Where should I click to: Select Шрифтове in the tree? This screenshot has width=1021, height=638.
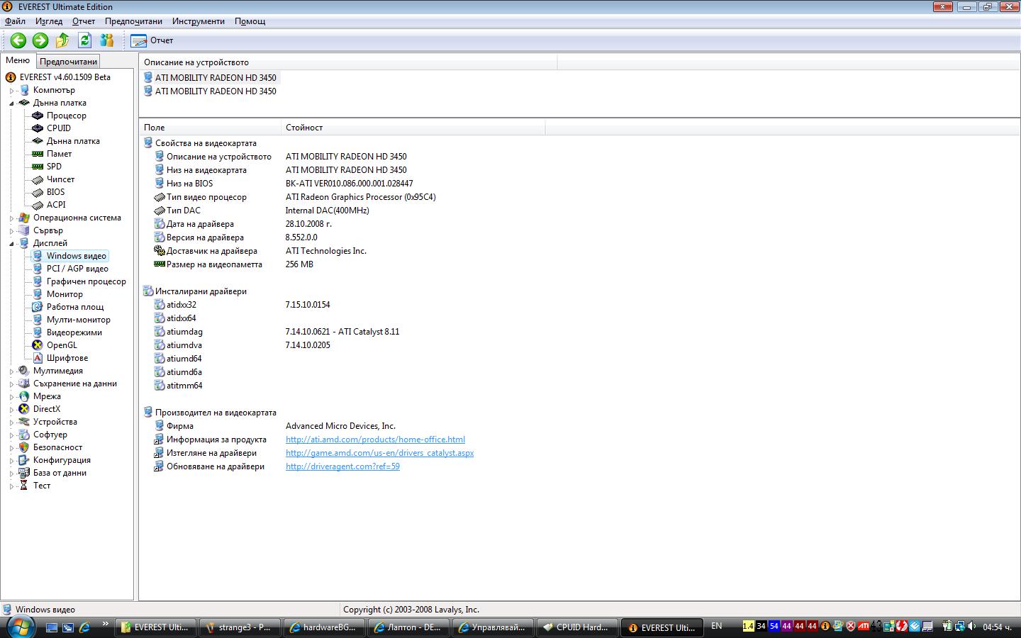(67, 358)
